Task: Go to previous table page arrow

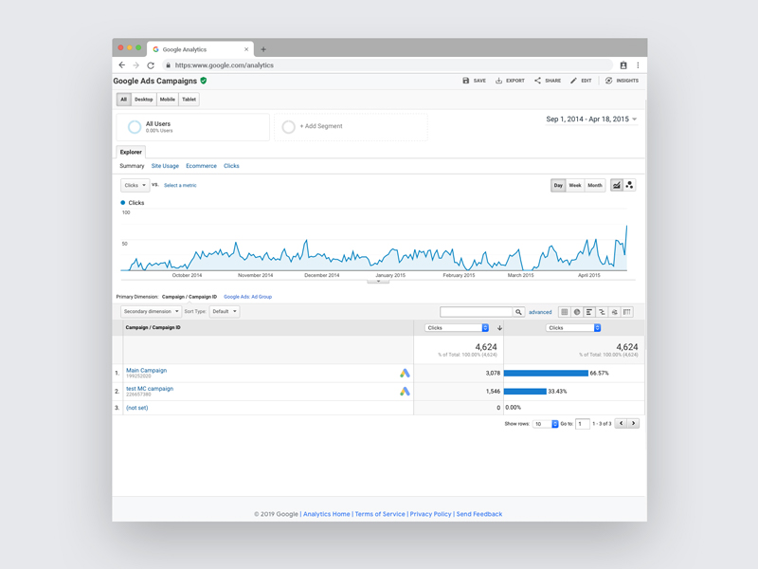Action: (622, 423)
